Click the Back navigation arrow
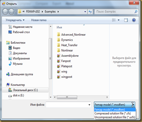 5,12
